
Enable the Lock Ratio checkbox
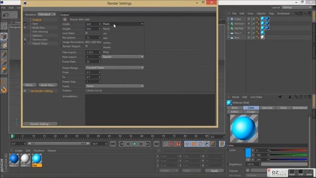[x=86, y=33]
